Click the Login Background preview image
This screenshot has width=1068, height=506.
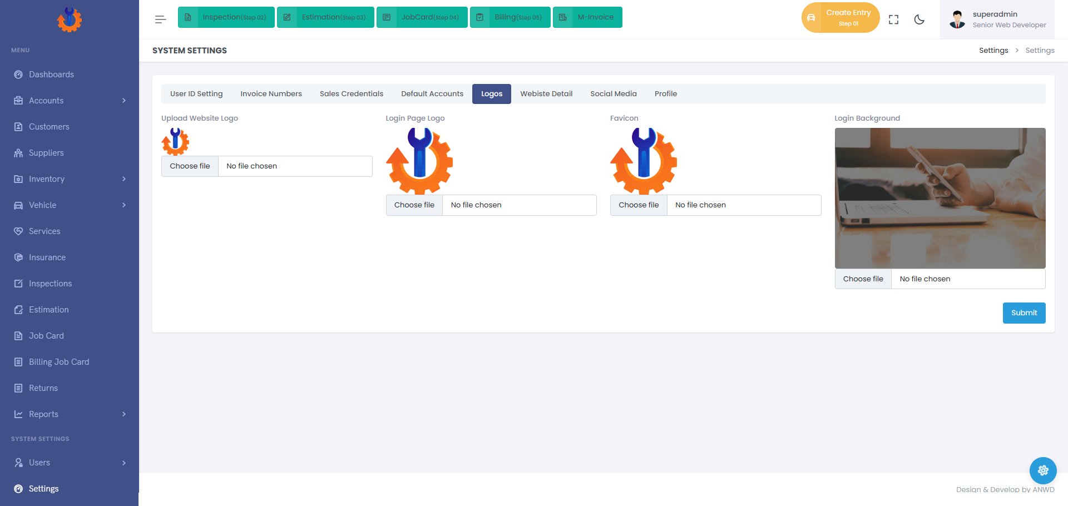pos(940,199)
